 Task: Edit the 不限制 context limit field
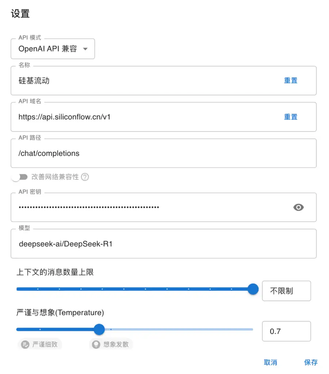tap(286, 291)
